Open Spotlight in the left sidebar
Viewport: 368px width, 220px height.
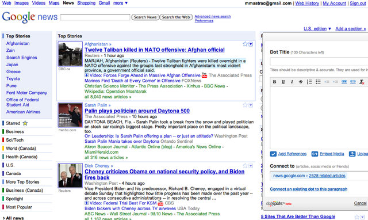(x=14, y=199)
